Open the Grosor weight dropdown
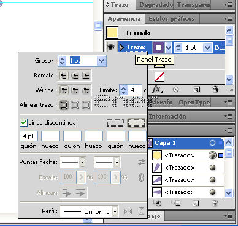Screen dimensions: 238x226 pos(102,61)
